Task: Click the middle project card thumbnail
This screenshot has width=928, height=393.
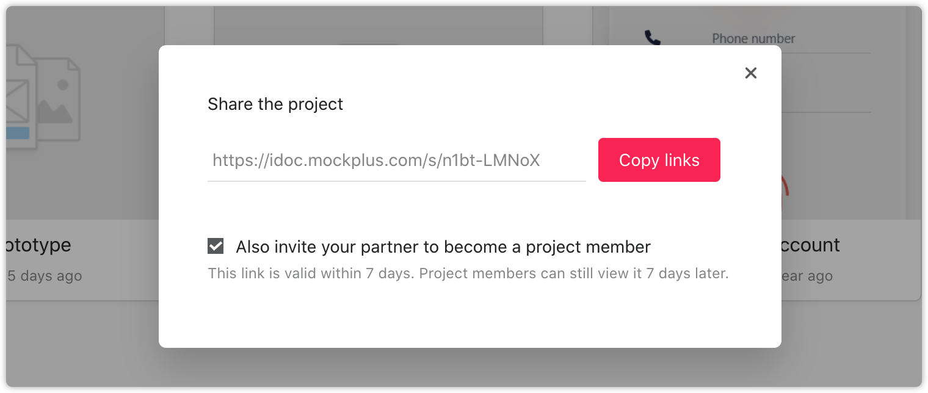Action: tap(379, 26)
